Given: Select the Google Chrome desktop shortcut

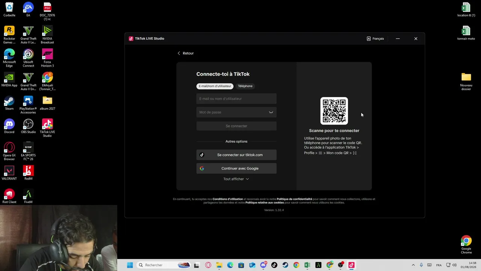Looking at the screenshot, I should click(466, 245).
